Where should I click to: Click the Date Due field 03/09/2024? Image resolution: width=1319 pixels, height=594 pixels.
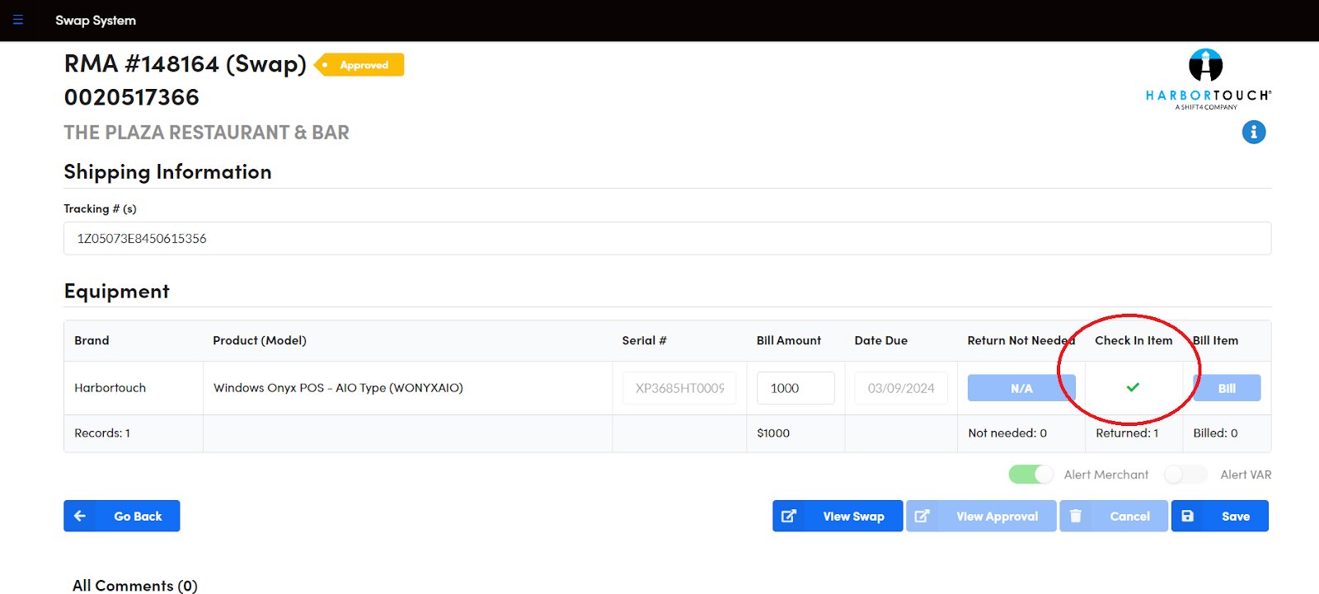pos(900,388)
